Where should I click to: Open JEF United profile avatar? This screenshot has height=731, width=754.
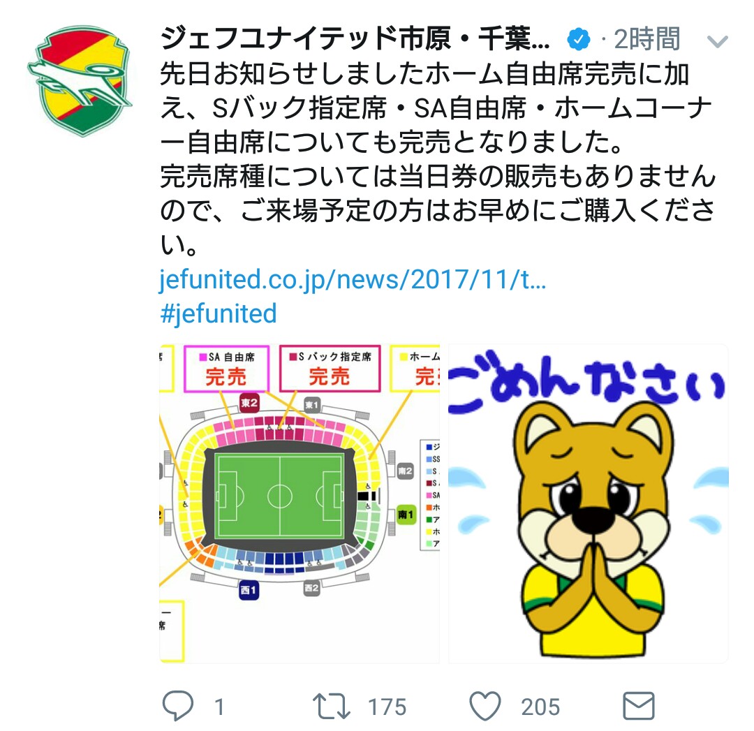tap(80, 81)
